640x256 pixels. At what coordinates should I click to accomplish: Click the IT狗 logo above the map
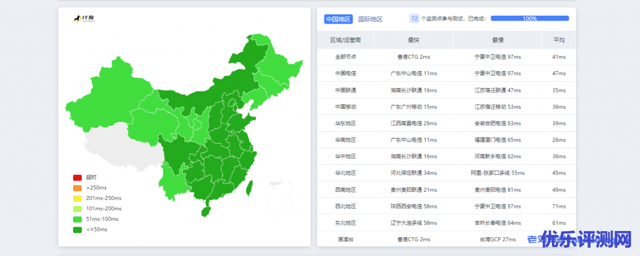tap(81, 19)
